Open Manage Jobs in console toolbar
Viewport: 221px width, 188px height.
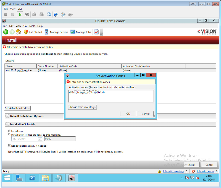pos(81,32)
